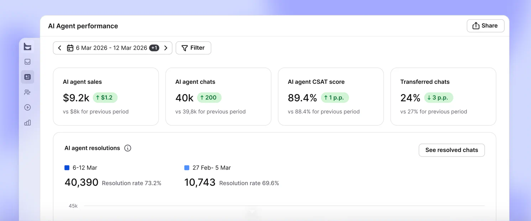Click 'vs 27% for previous period' text
This screenshot has height=221, width=531.
(x=433, y=112)
